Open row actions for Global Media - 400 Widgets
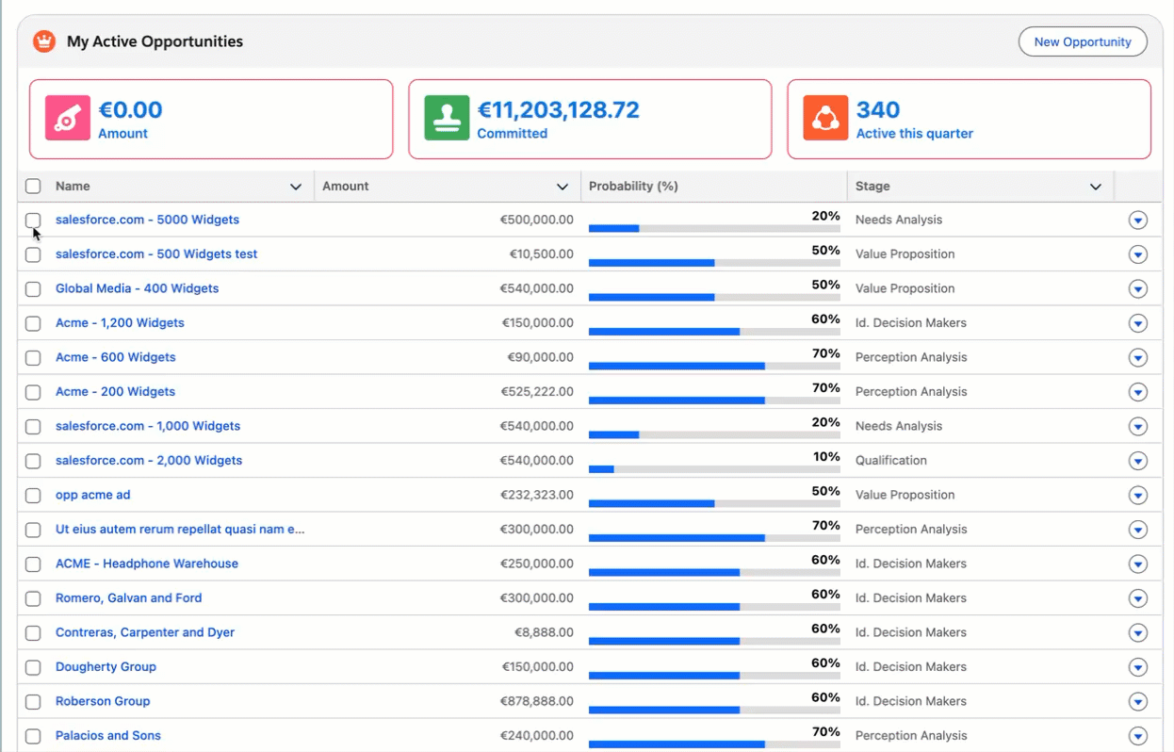This screenshot has width=1174, height=752. click(1137, 288)
